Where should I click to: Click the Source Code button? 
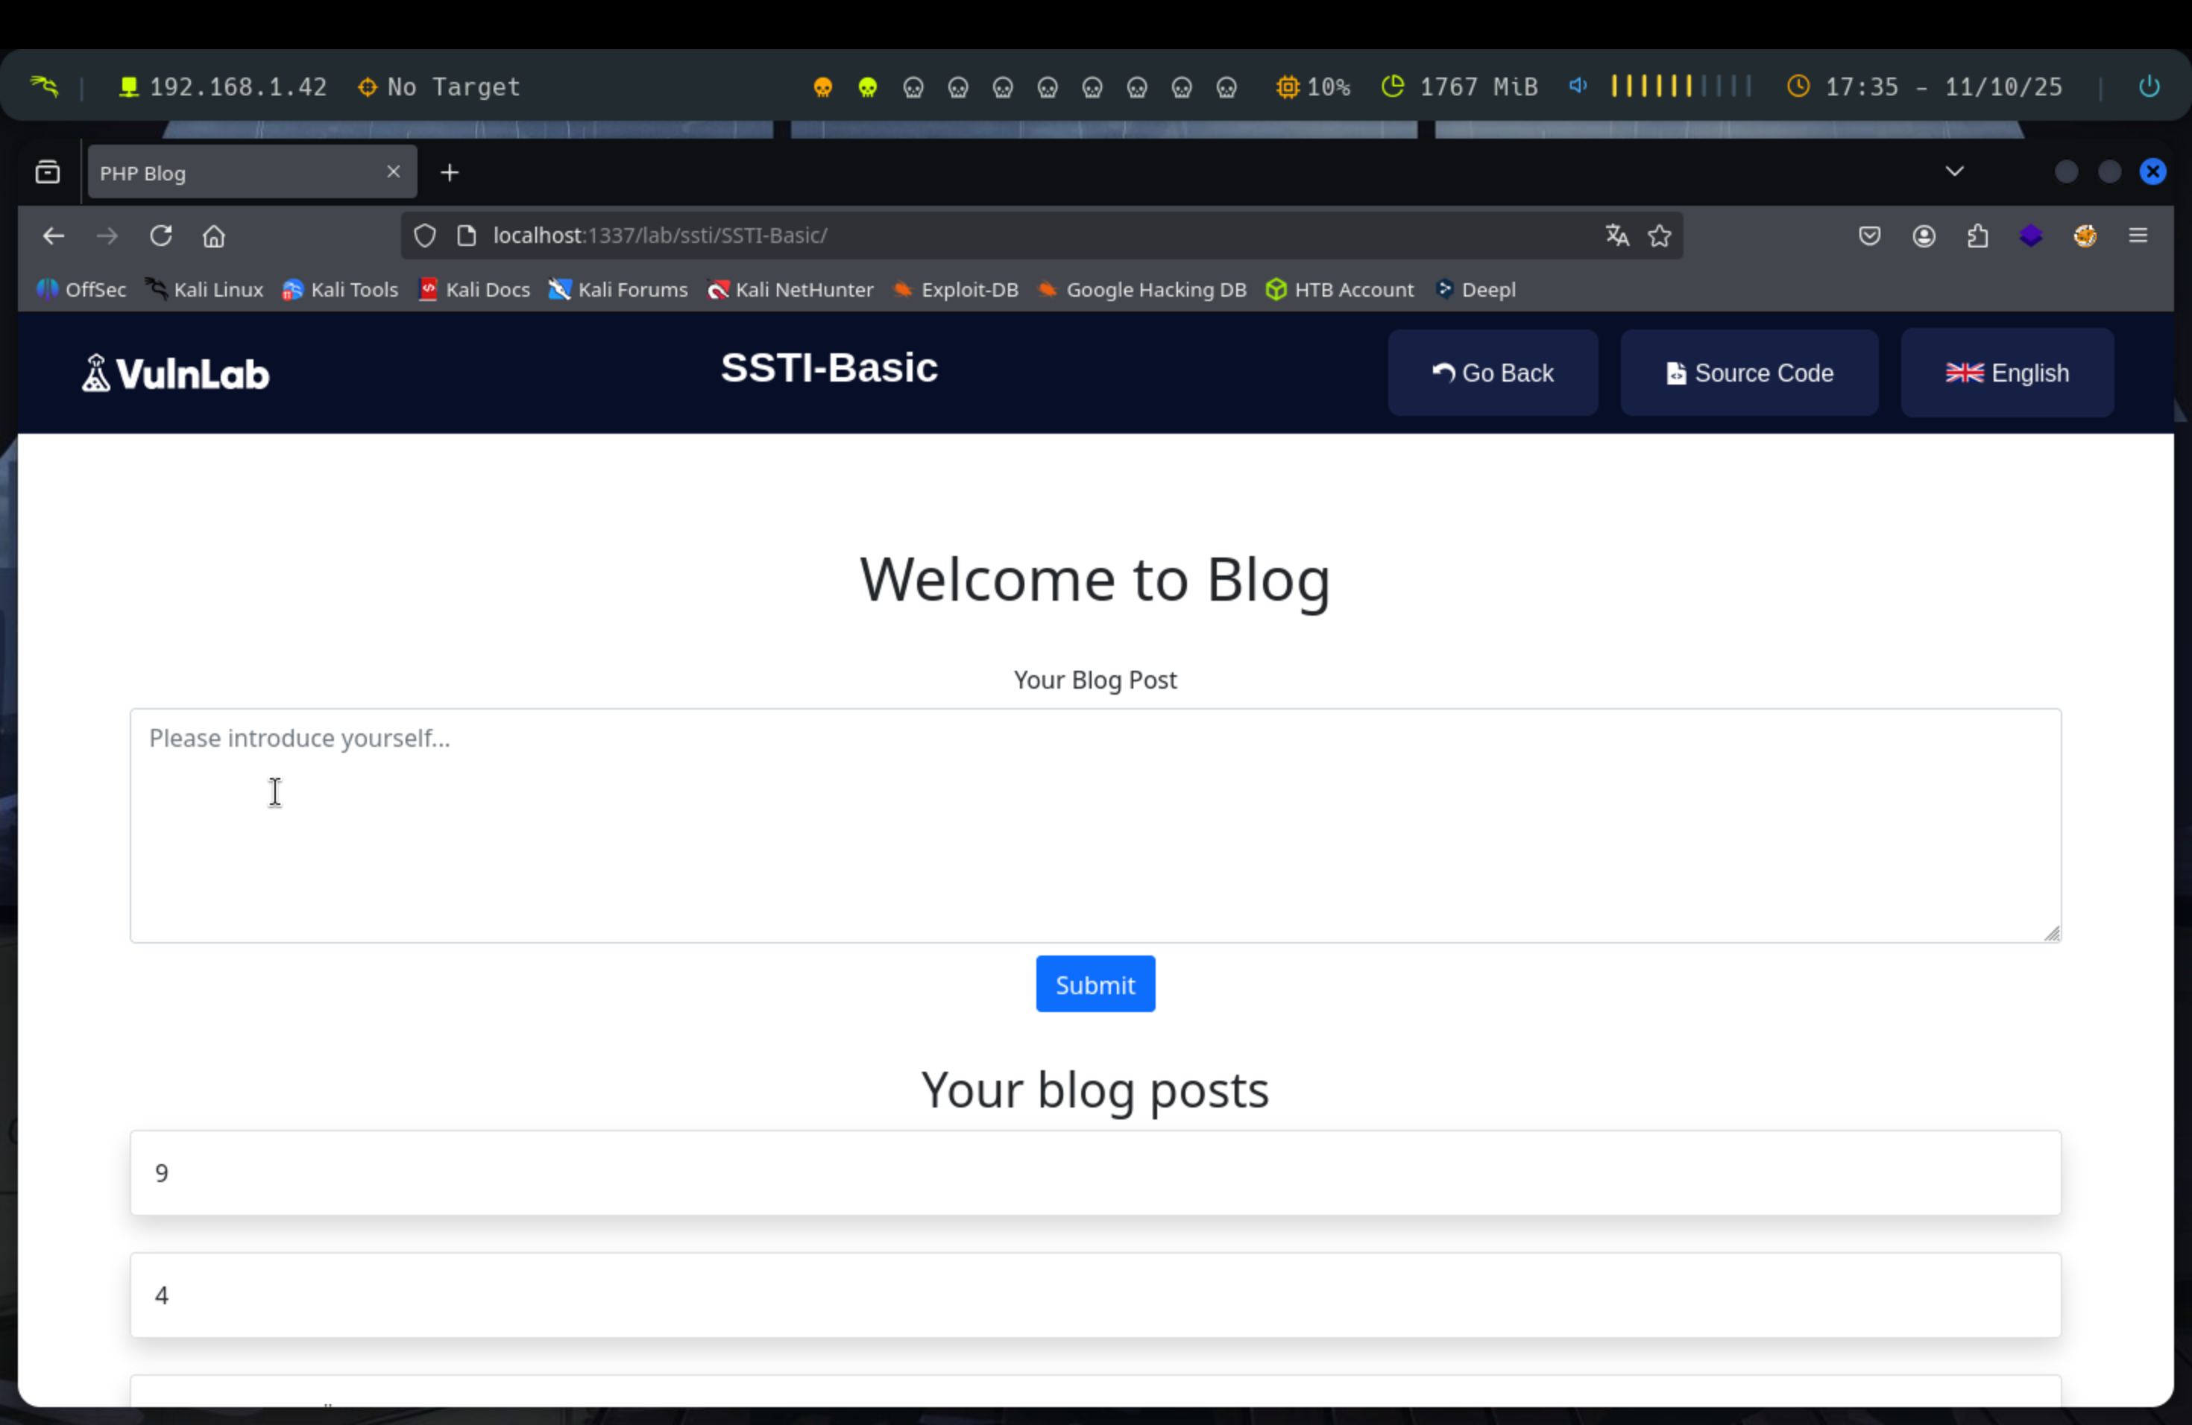[1749, 373]
